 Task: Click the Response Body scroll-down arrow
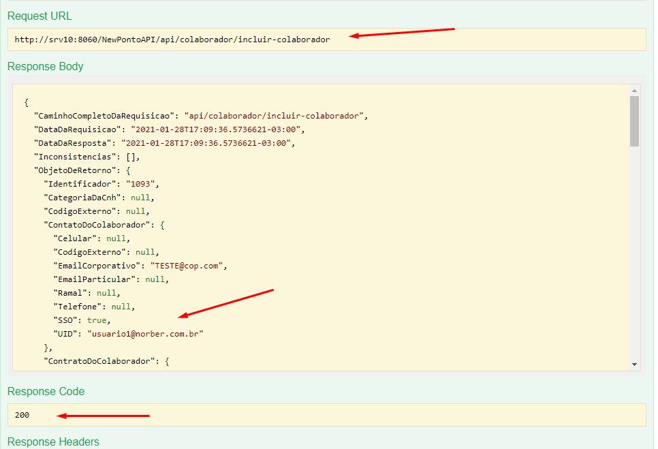pos(634,365)
